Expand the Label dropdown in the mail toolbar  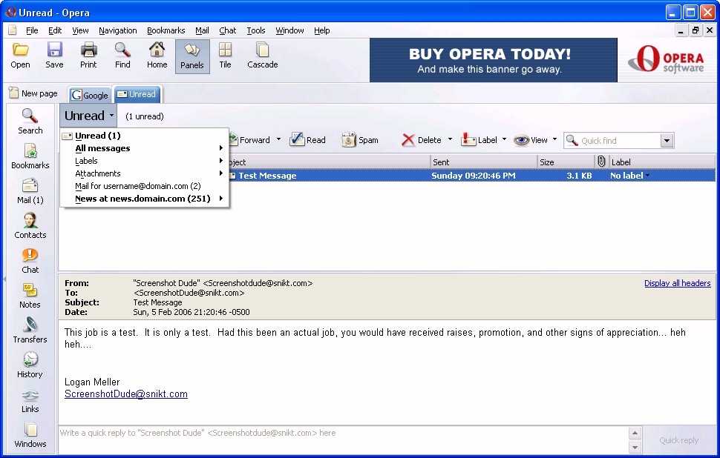(x=504, y=139)
